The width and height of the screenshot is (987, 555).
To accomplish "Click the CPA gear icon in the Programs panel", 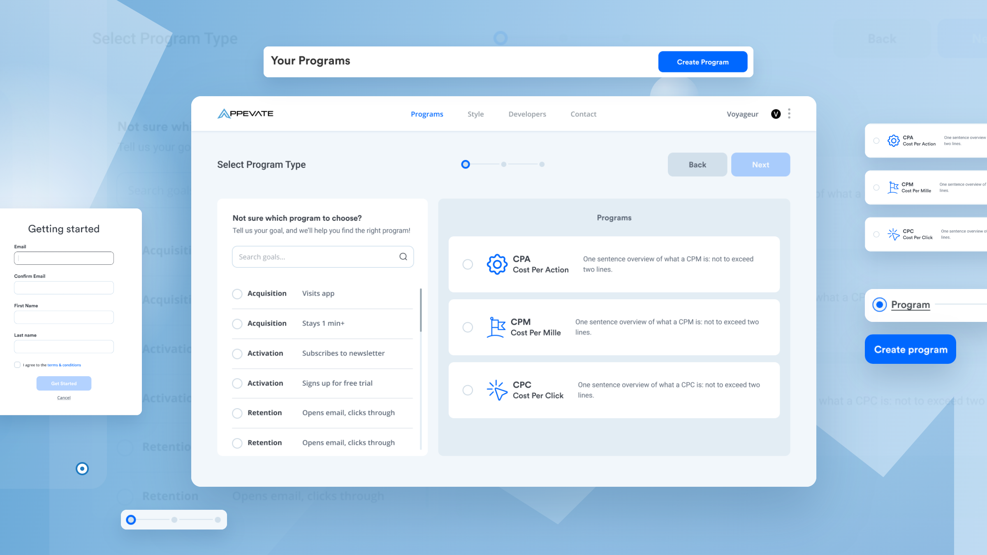I will (x=497, y=264).
